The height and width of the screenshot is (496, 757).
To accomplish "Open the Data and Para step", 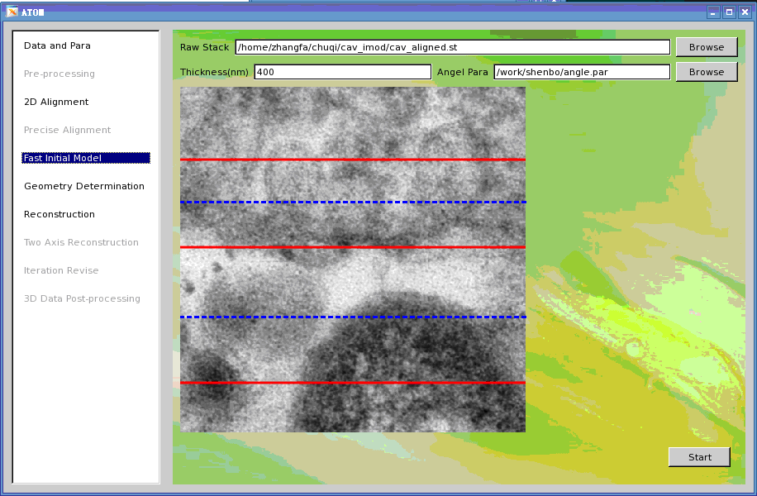I will click(x=57, y=45).
